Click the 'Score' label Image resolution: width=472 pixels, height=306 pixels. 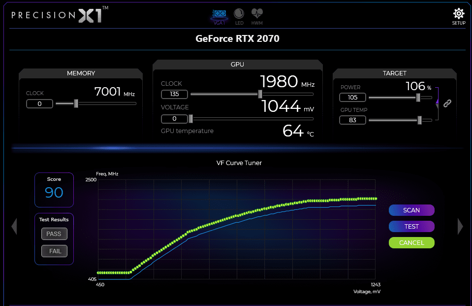click(x=54, y=179)
